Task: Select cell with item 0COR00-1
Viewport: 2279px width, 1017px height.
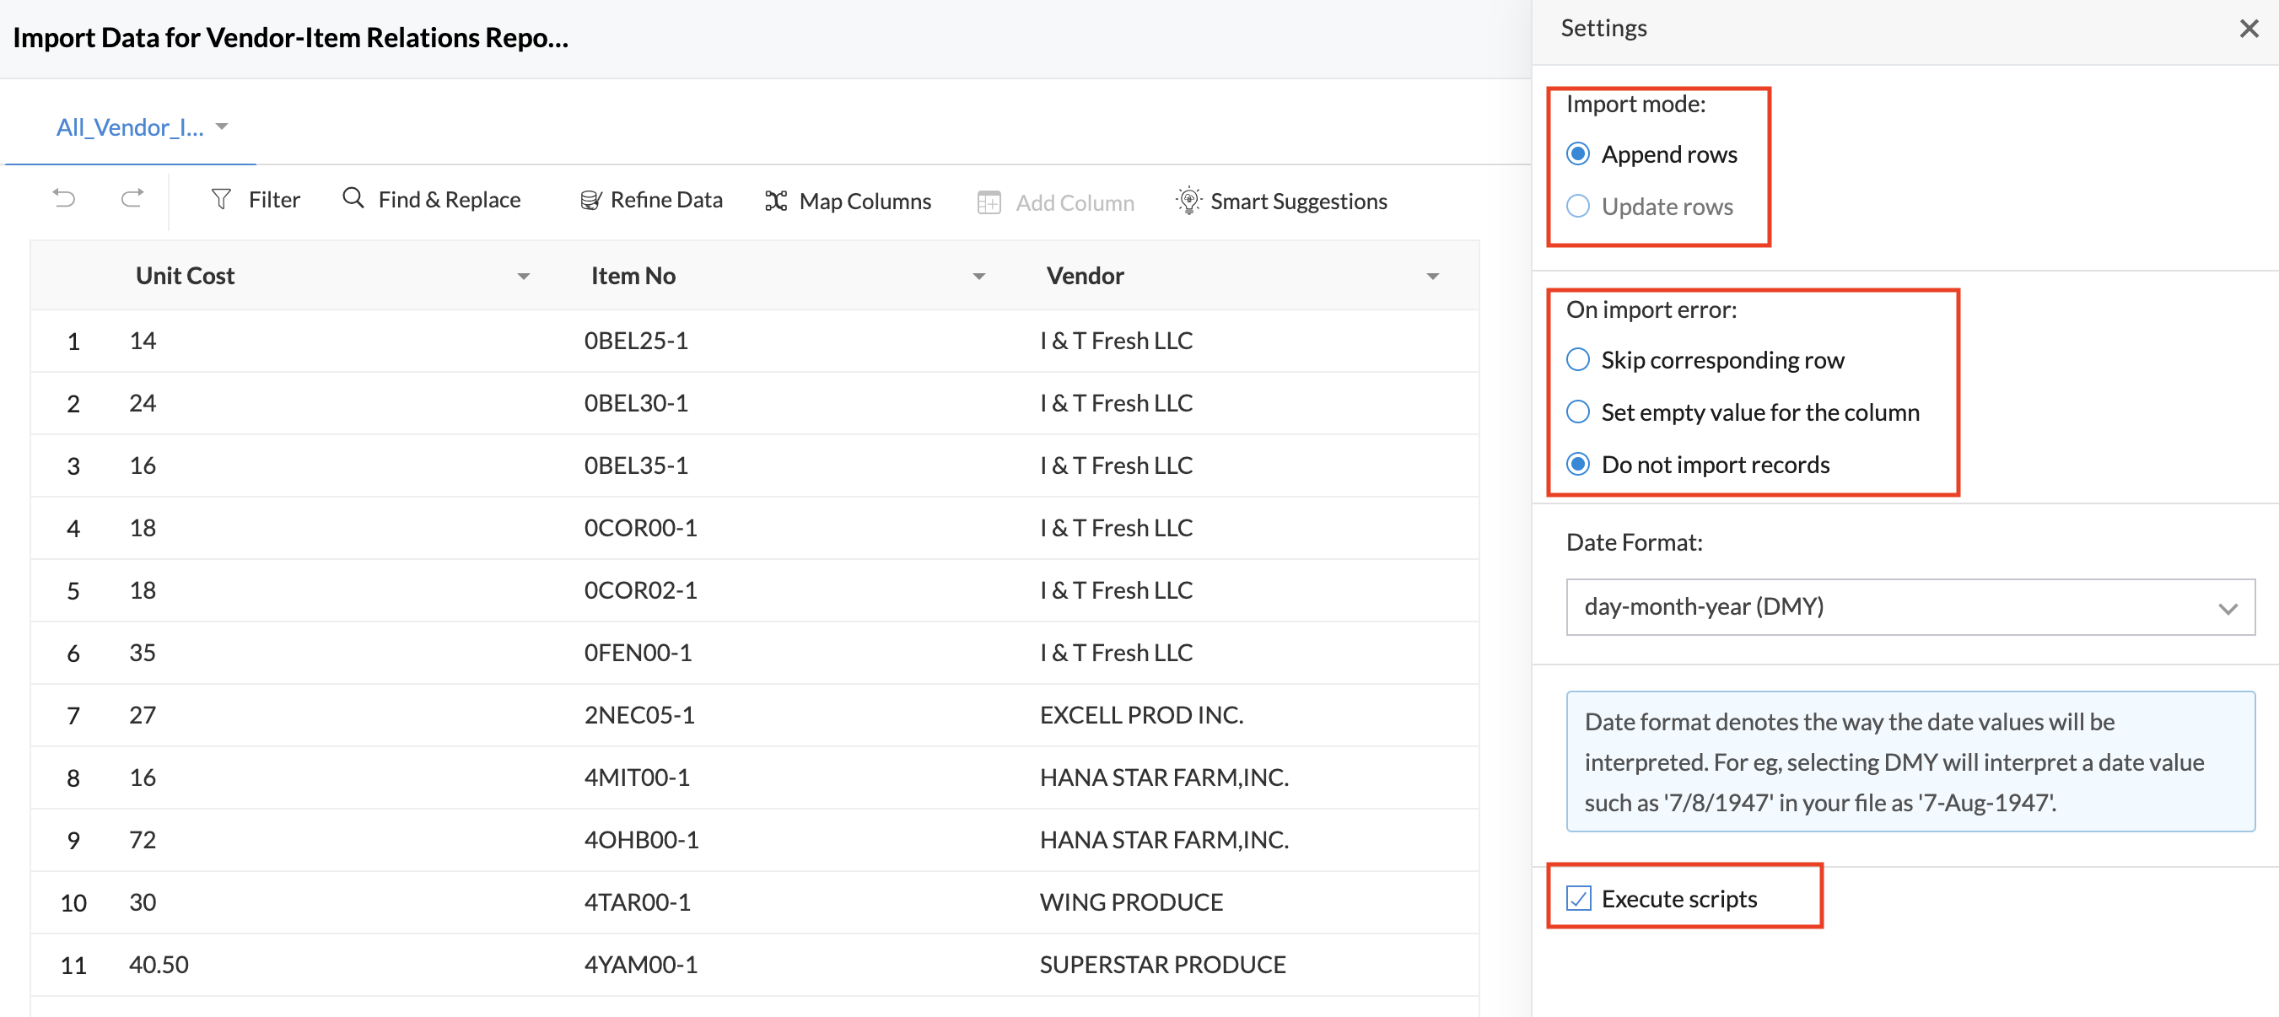Action: pyautogui.click(x=640, y=528)
